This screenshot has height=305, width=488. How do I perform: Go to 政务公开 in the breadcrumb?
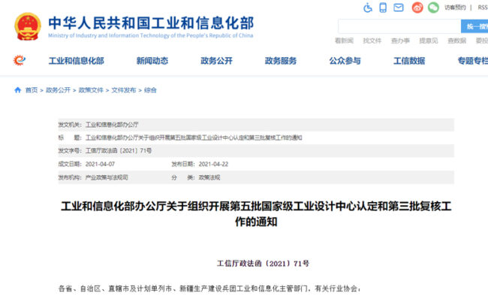[58, 90]
